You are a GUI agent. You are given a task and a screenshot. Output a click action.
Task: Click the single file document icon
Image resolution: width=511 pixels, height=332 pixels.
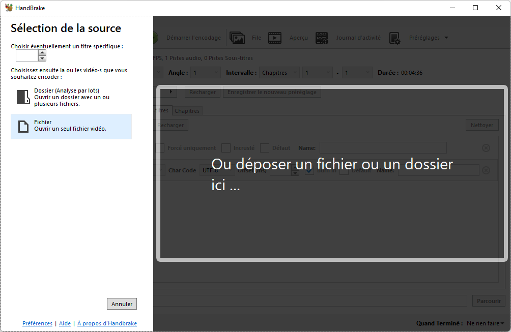23,127
